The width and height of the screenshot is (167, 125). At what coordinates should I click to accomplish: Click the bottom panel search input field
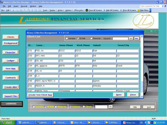click(x=101, y=107)
